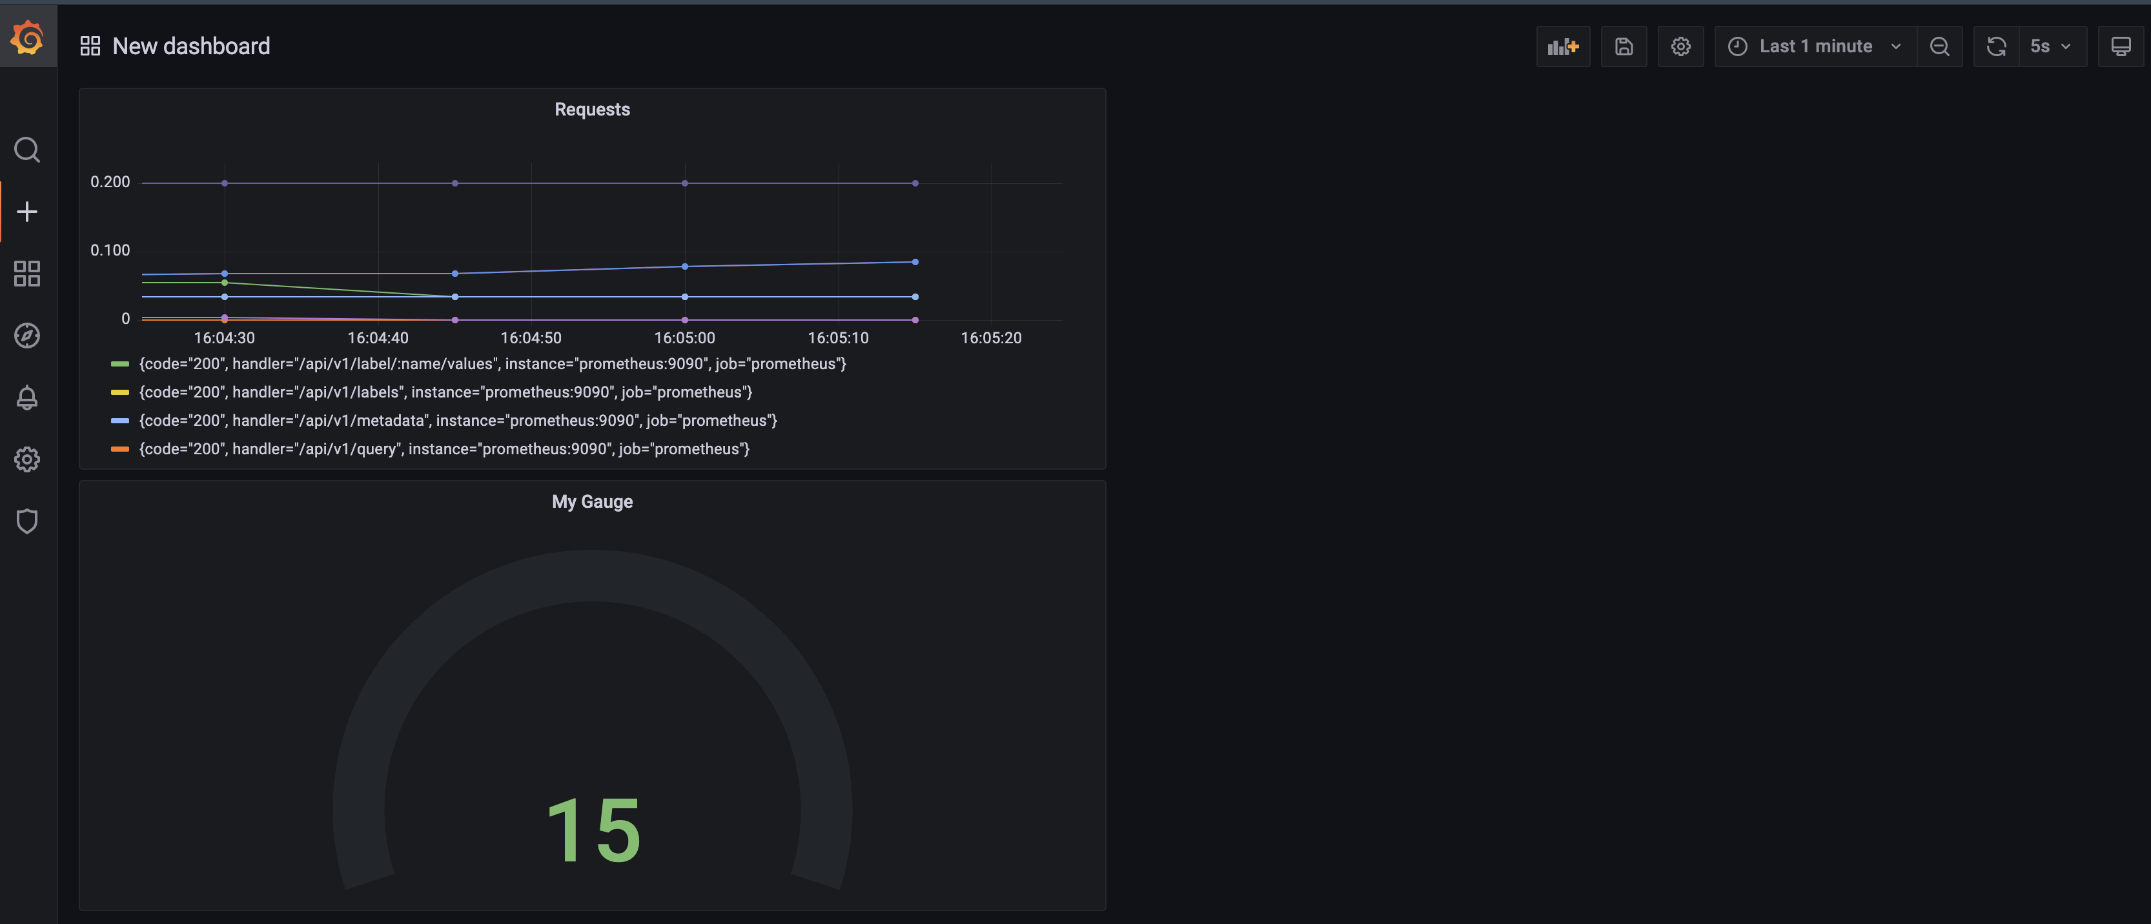Open Server Admin shield icon
The width and height of the screenshot is (2151, 924).
(x=26, y=521)
